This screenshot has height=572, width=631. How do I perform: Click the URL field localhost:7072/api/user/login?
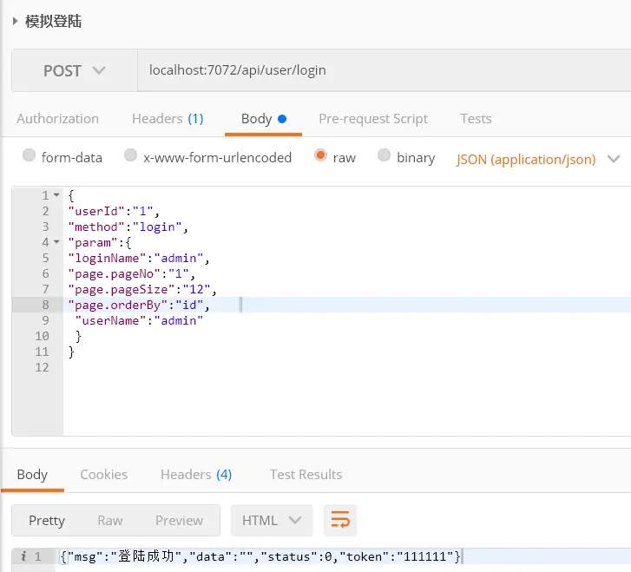[x=384, y=70]
